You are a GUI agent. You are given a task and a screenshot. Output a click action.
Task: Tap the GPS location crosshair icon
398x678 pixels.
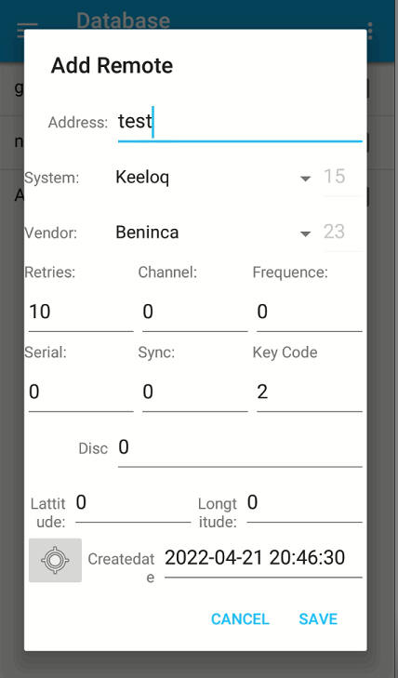(55, 560)
